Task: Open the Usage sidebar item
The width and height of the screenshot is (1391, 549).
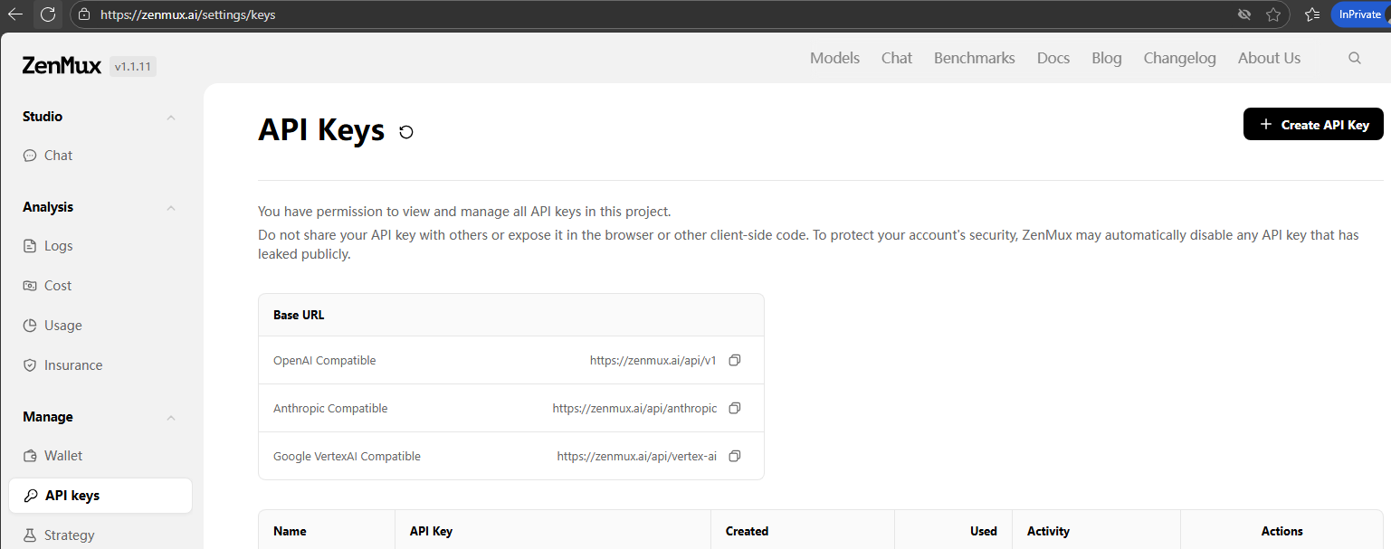Action: pyautogui.click(x=100, y=326)
